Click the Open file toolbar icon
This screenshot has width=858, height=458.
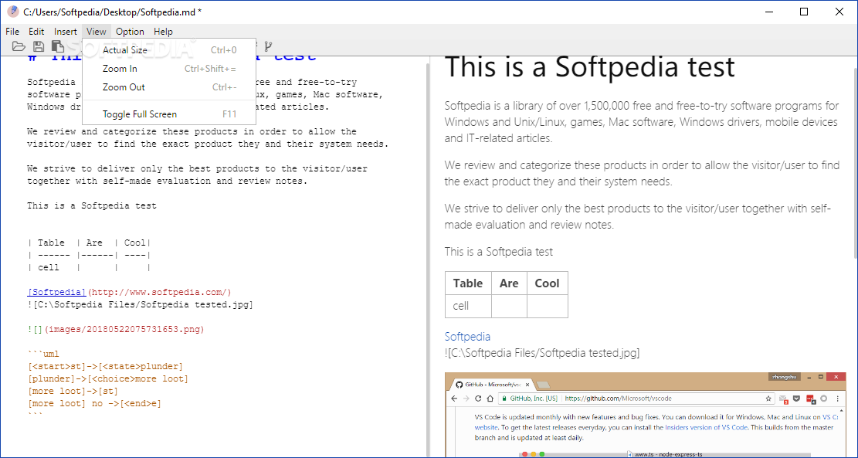(19, 46)
